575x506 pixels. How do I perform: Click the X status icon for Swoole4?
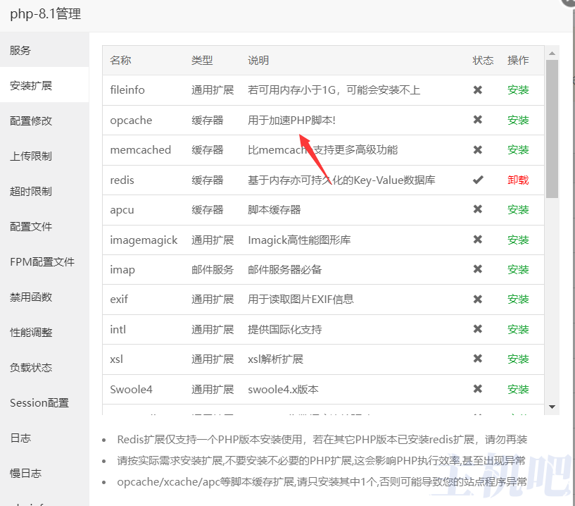coord(478,389)
